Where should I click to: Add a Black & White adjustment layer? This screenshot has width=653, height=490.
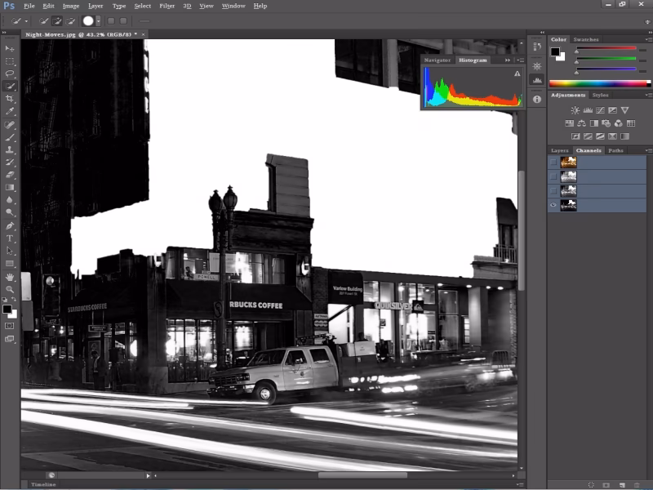coord(594,123)
